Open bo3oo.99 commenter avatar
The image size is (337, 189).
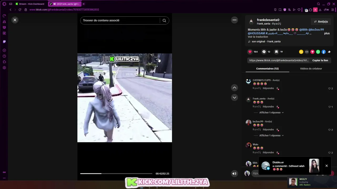click(x=248, y=122)
